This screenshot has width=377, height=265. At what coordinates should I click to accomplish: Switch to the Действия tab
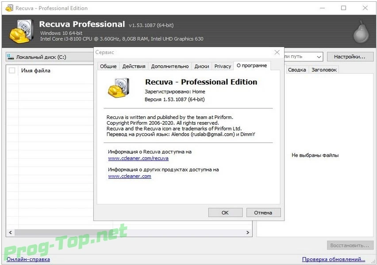pos(134,66)
